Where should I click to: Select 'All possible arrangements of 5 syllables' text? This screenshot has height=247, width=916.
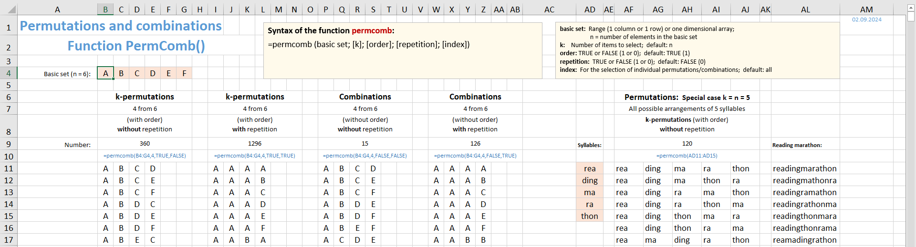(687, 109)
